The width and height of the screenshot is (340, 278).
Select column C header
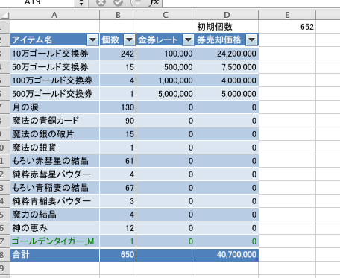coord(166,15)
